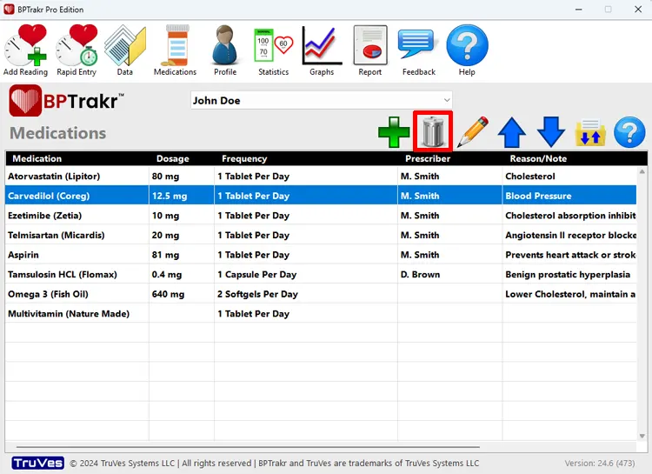Click the Prescriber column header

427,158
